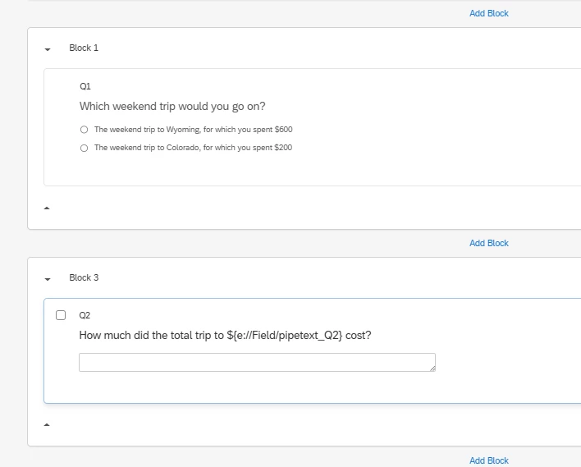Click the arrow at bottom of Block 1
The width and height of the screenshot is (581, 467).
coord(47,208)
